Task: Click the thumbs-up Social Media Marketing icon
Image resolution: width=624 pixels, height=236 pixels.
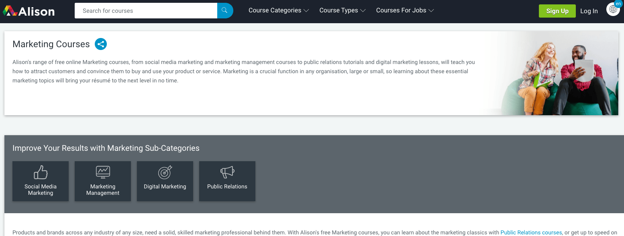Action: tap(41, 172)
